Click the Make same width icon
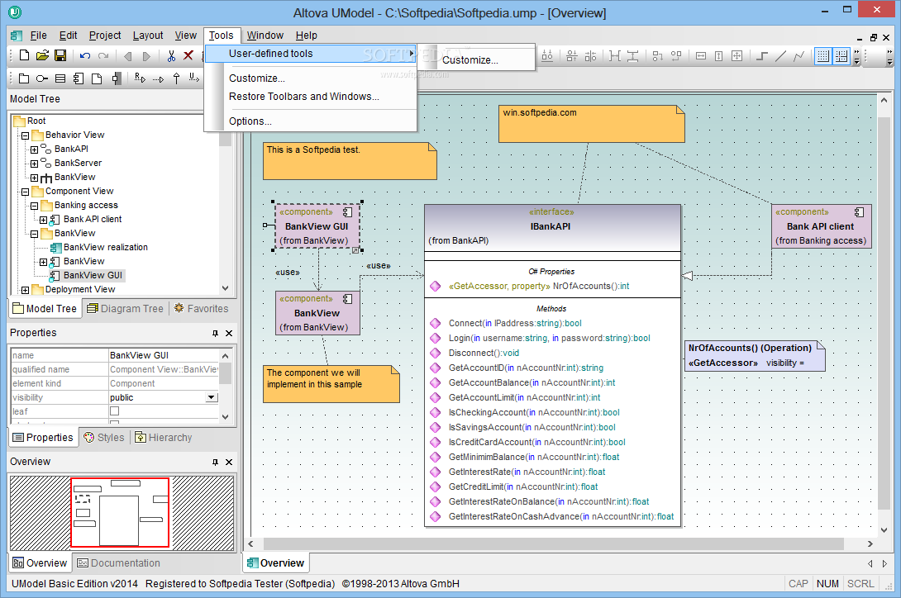This screenshot has height=598, width=901. point(701,55)
